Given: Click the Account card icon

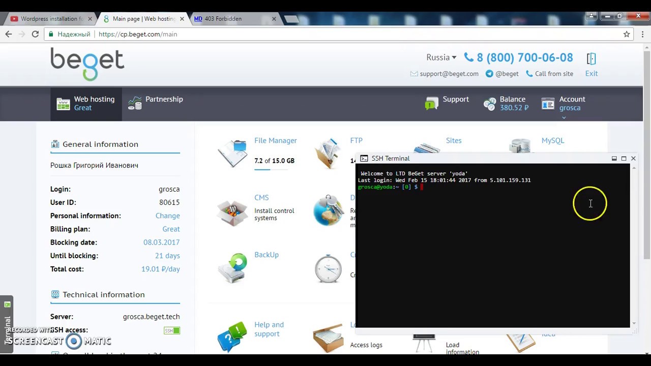Looking at the screenshot, I should click(548, 104).
